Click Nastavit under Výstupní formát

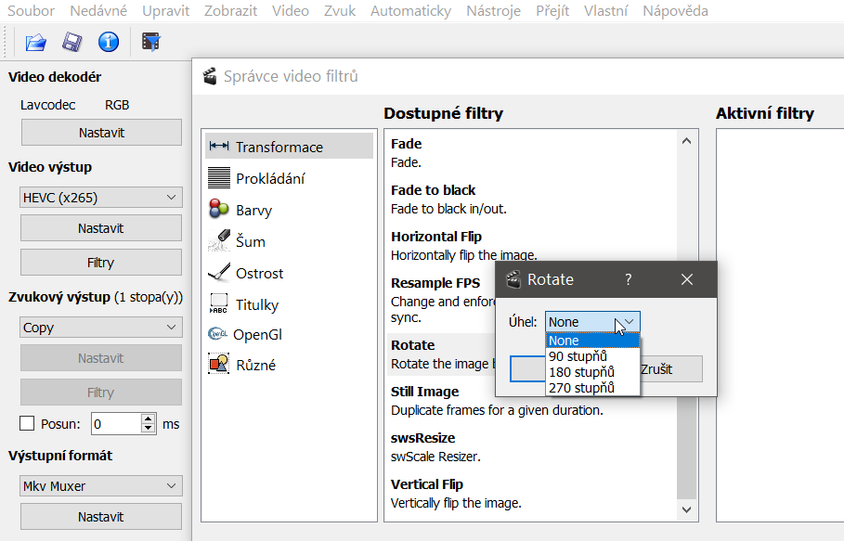pos(101,517)
